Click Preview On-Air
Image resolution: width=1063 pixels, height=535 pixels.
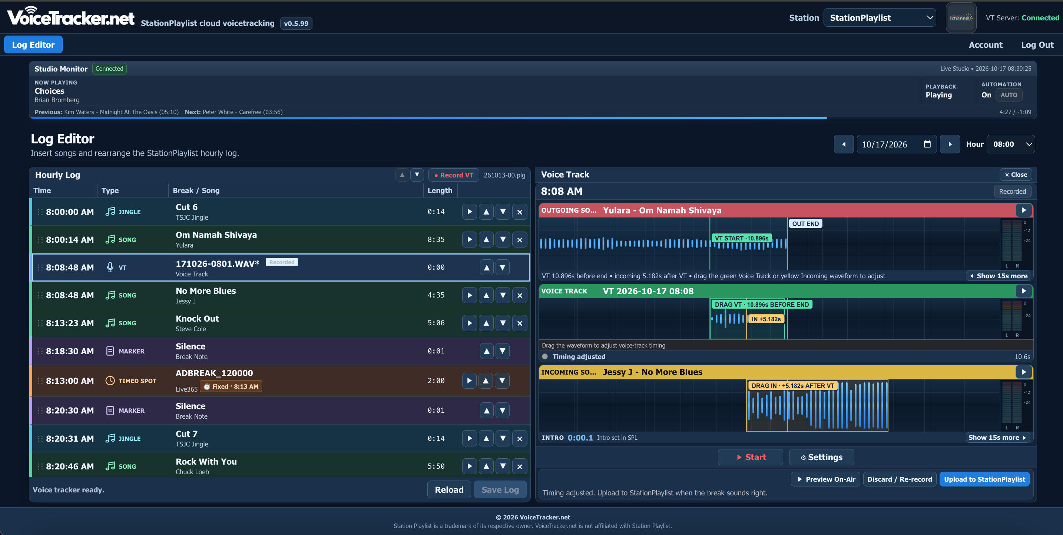click(825, 479)
